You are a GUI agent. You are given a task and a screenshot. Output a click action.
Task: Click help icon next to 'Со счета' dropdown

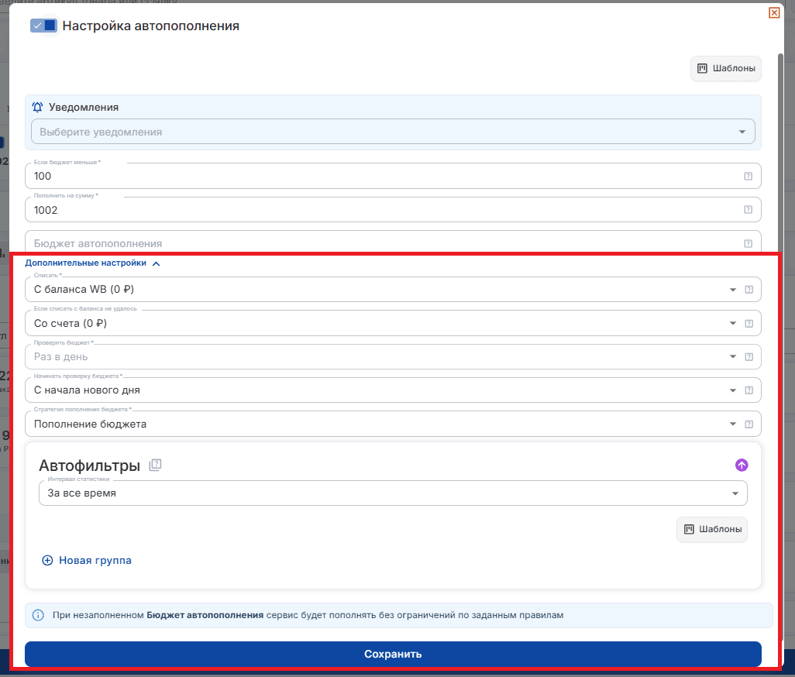pos(749,323)
